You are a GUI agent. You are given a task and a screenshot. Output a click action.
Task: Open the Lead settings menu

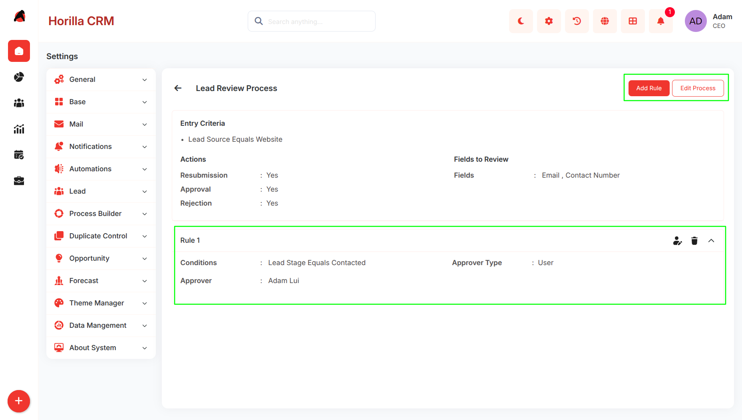click(x=101, y=191)
